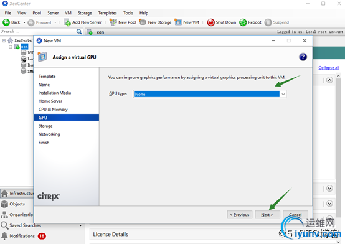Expand section beside the CITRIX logo row
Screen dimensions: 345x244
pos(329,189)
